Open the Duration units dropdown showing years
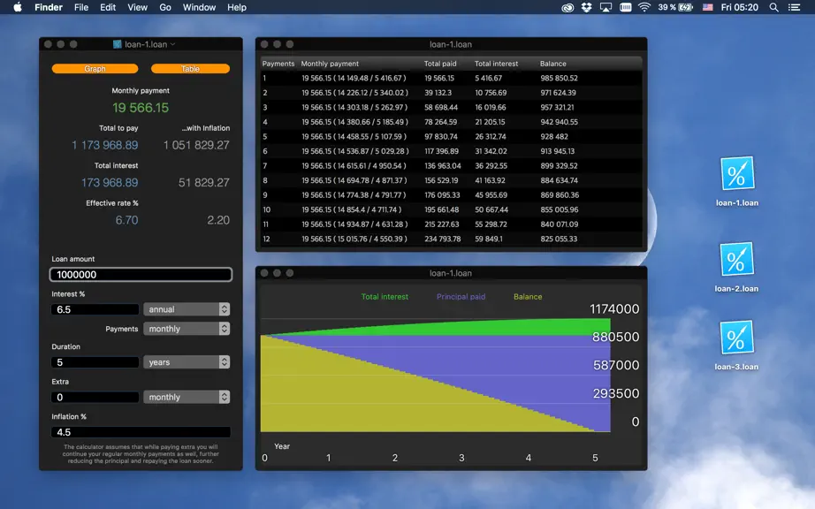 coord(187,362)
